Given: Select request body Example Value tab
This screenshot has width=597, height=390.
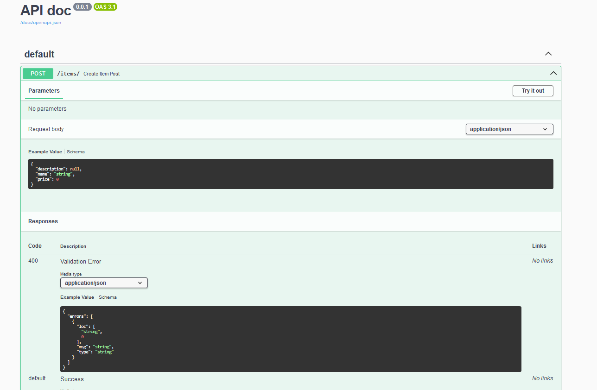Looking at the screenshot, I should pyautogui.click(x=45, y=151).
